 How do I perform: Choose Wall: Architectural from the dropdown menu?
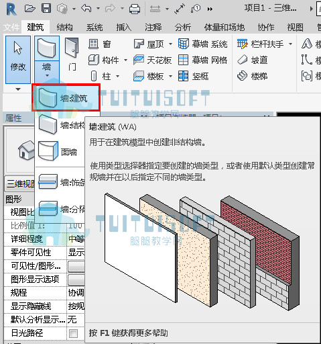(x=66, y=98)
